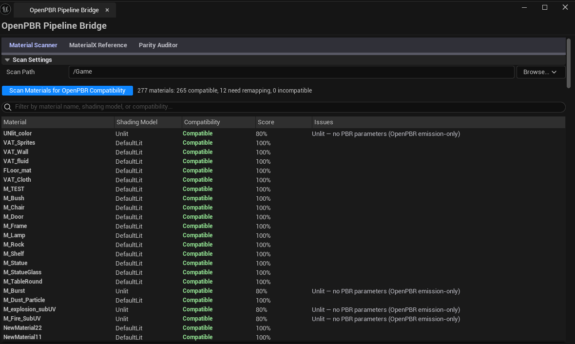
Task: Click the Unlit shading model of UNlit_color
Action: (122, 134)
